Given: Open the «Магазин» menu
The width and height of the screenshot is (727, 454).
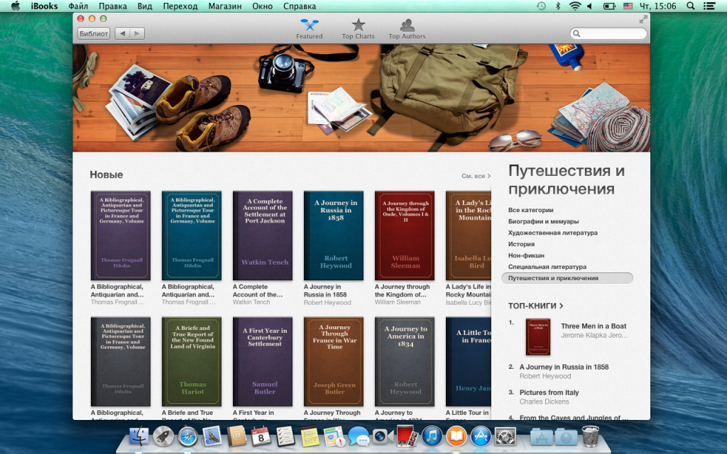Looking at the screenshot, I should pos(224,6).
